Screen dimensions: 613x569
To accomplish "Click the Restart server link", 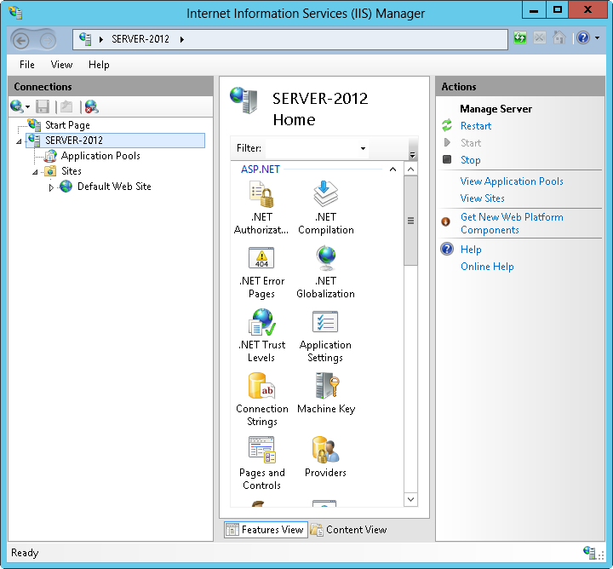I will 475,125.
